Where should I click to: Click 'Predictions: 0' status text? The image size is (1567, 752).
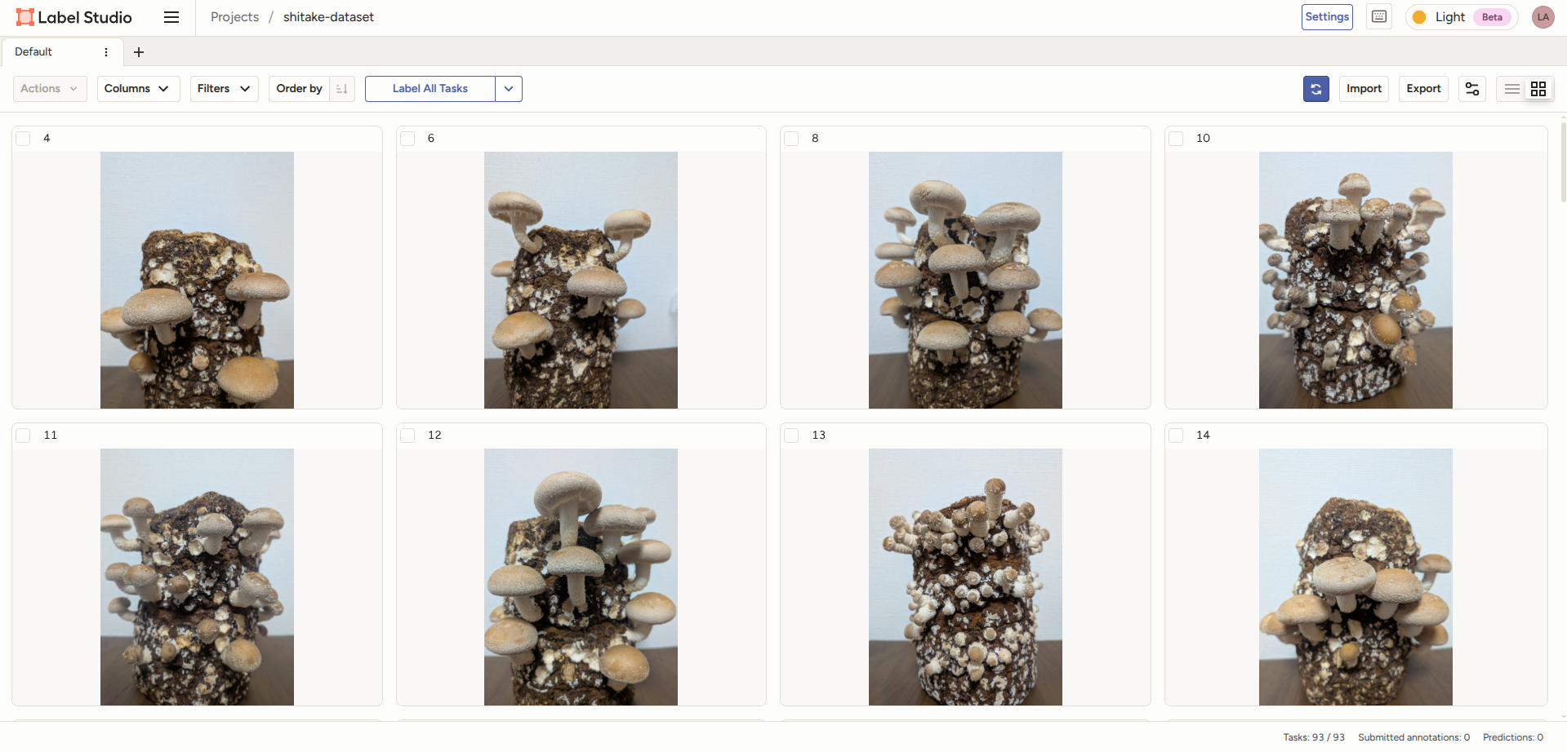click(x=1513, y=737)
